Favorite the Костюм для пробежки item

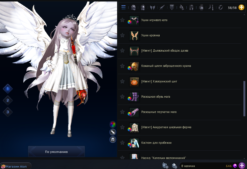click(122, 143)
